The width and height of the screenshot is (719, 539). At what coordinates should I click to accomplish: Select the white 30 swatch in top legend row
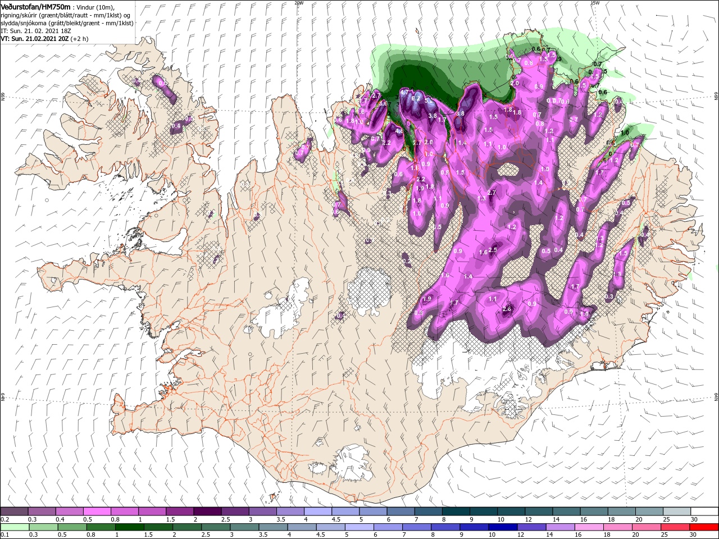click(x=703, y=511)
